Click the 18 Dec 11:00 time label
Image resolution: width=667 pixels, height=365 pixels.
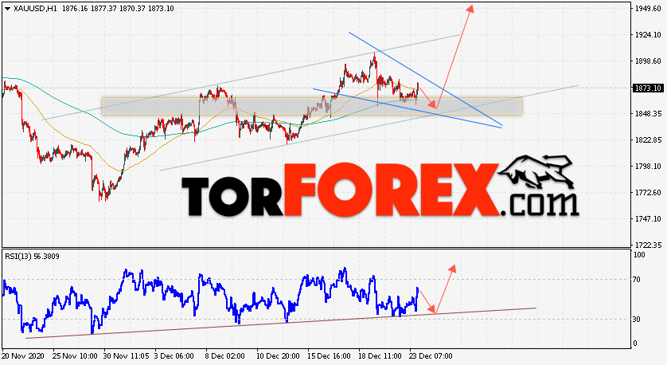(380, 355)
